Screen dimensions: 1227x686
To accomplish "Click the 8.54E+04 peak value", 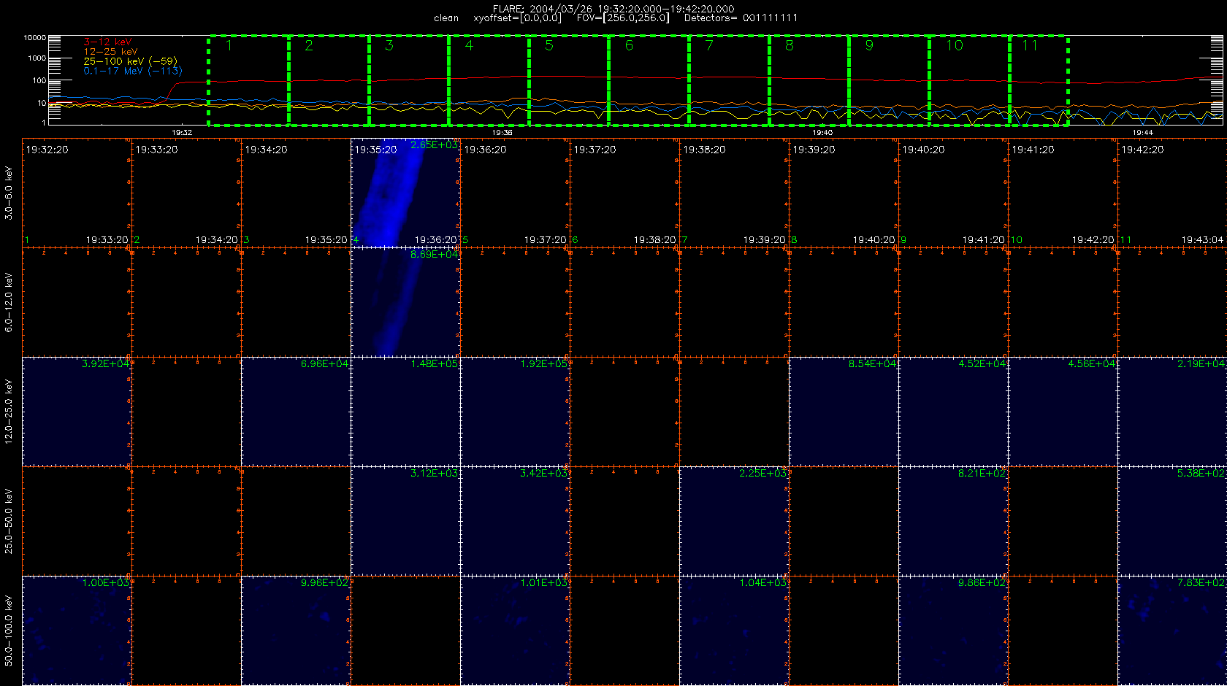I will click(x=873, y=364).
